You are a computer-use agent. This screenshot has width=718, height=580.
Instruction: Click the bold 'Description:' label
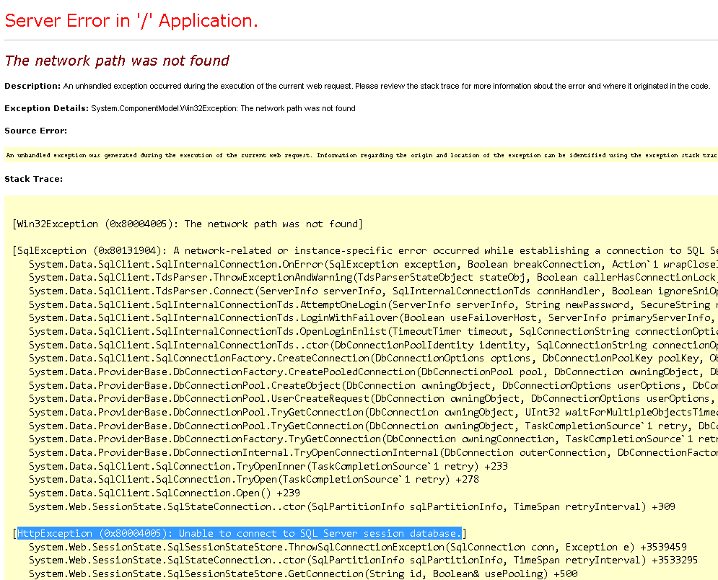[32, 86]
